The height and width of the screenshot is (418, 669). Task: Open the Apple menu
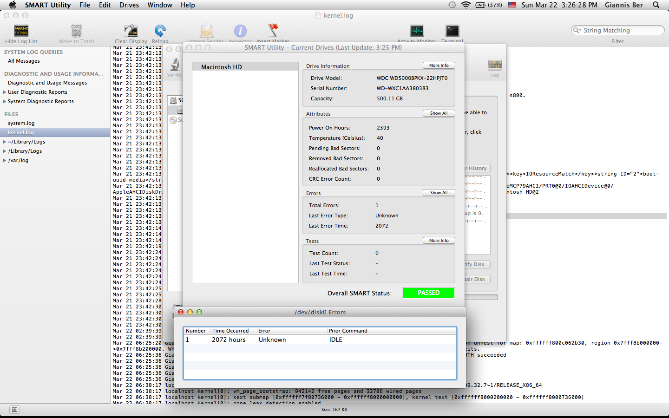pyautogui.click(x=13, y=5)
